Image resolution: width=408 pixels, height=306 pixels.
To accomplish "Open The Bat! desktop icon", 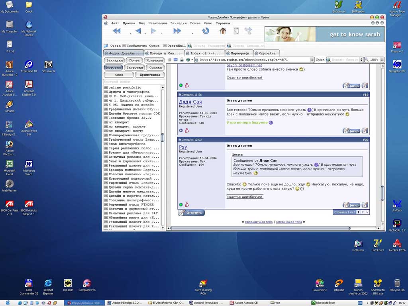I will [68, 285].
